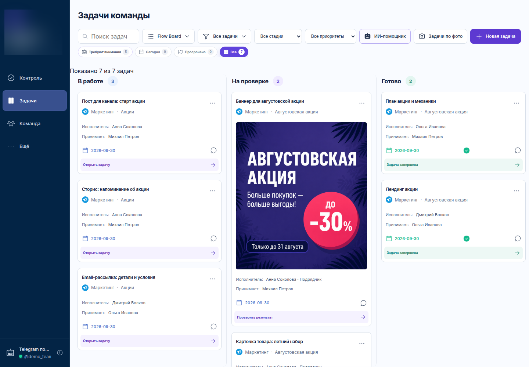
Task: Open more menu for 'Баннер для августовской акции'
Action: pos(362,103)
